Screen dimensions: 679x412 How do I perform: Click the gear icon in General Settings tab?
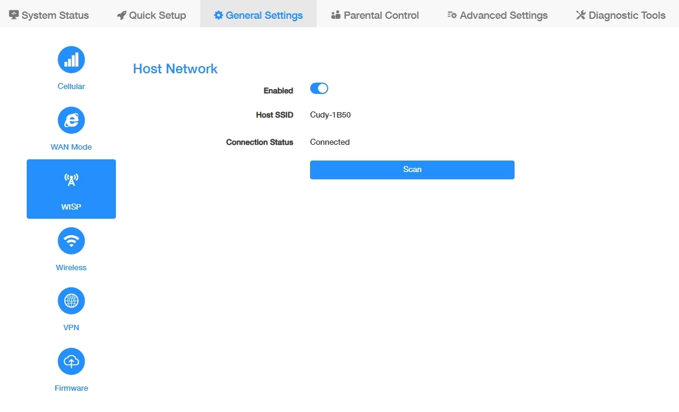pos(218,15)
